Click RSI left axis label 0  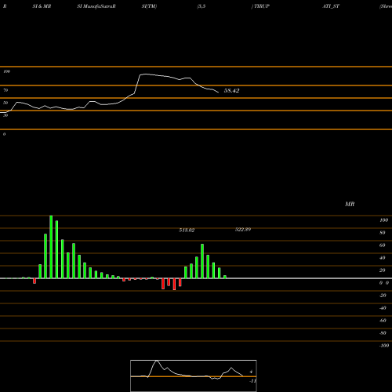(4, 134)
